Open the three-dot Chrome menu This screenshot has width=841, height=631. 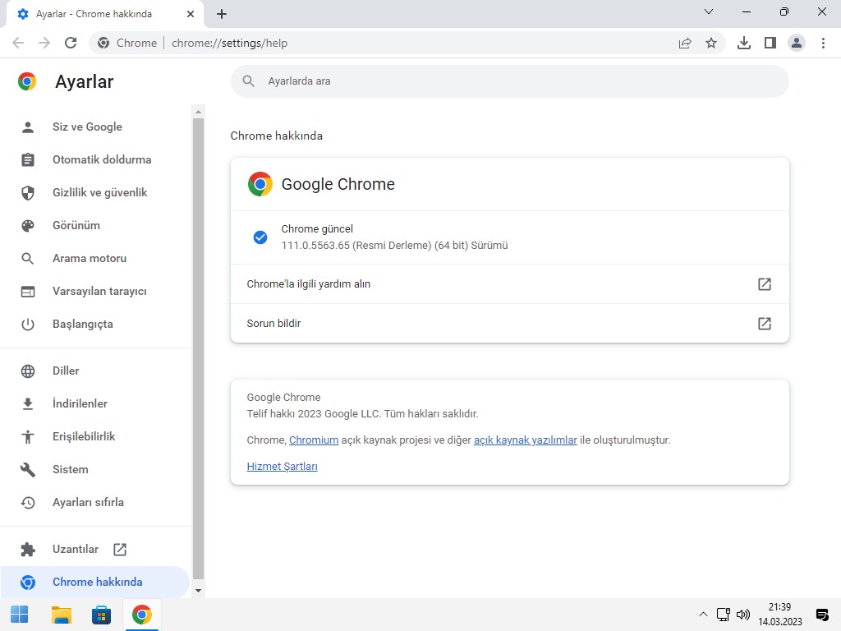coord(823,43)
